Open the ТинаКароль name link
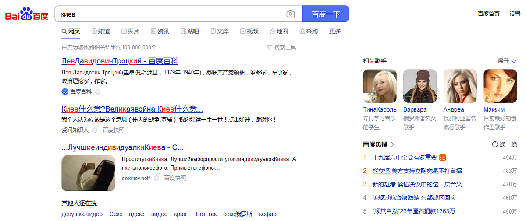The width and height of the screenshot is (526, 221). coord(380,109)
